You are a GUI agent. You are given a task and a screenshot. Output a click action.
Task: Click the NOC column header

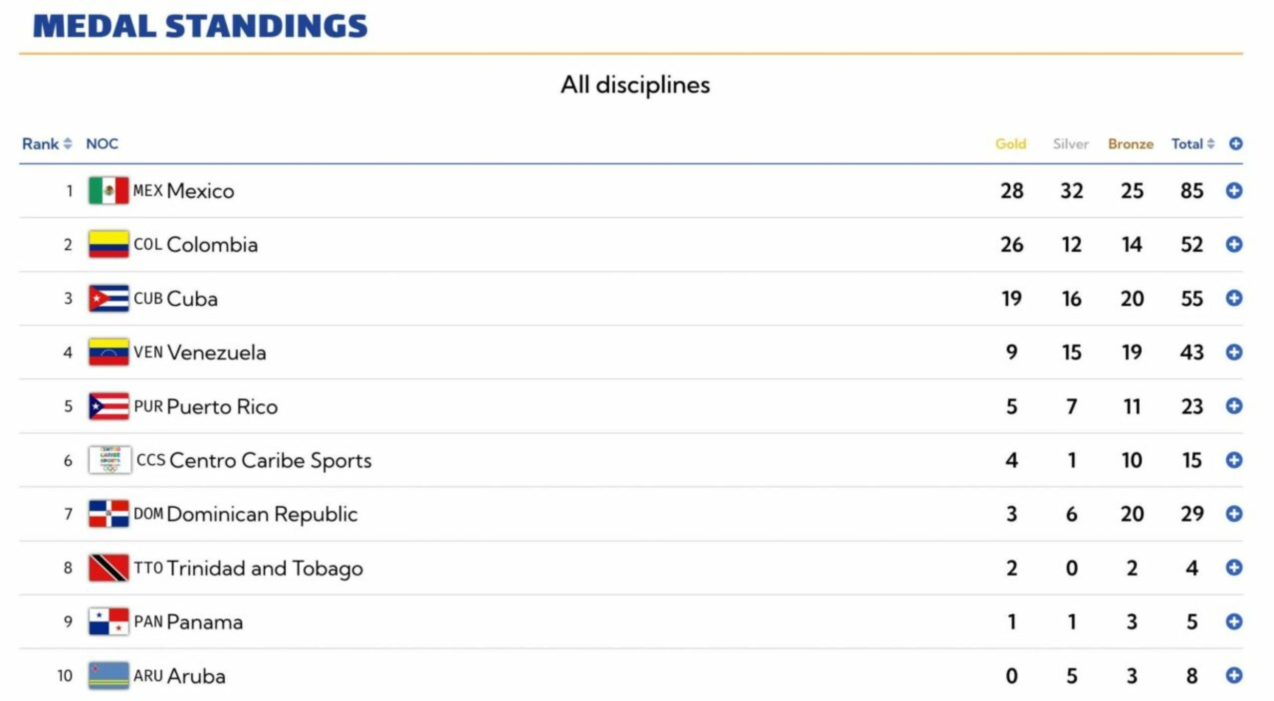pos(102,144)
